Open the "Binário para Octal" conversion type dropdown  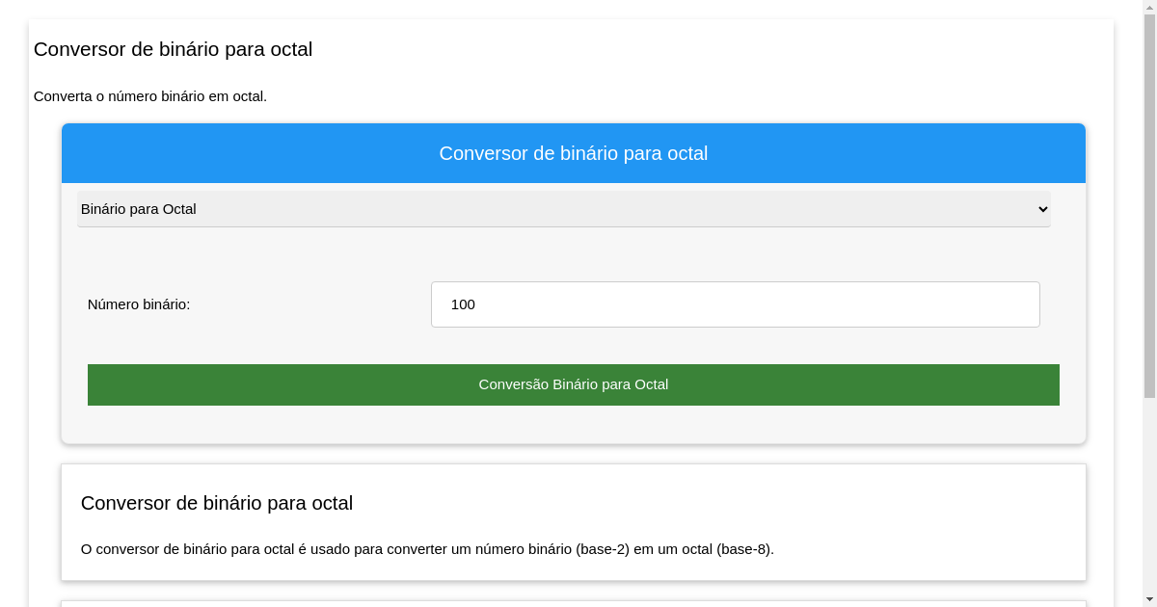564,209
